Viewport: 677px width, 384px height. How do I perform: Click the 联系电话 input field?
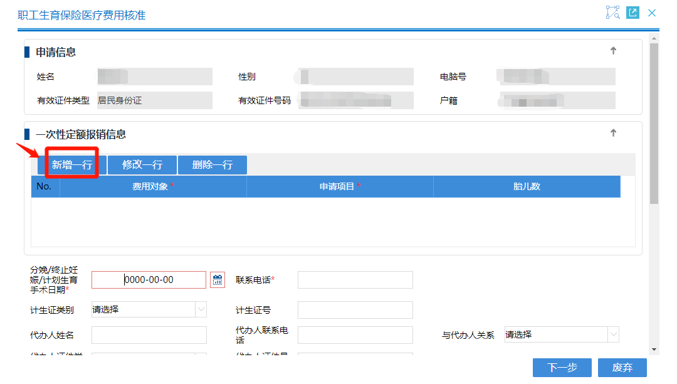[x=355, y=280]
